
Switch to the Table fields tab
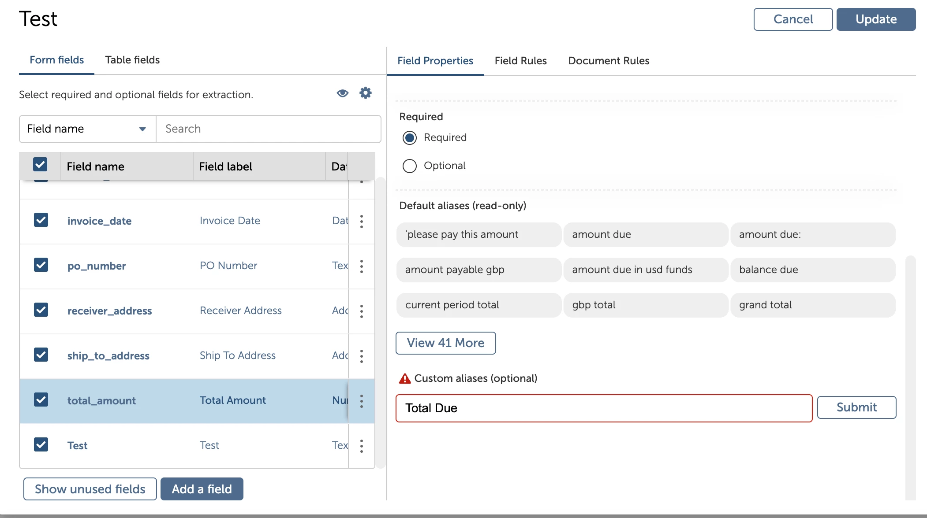tap(132, 60)
